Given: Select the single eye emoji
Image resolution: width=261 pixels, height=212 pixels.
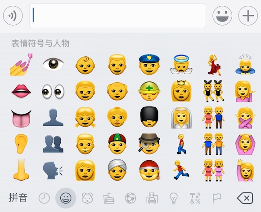Looking at the screenshot, I should click(x=53, y=64).
